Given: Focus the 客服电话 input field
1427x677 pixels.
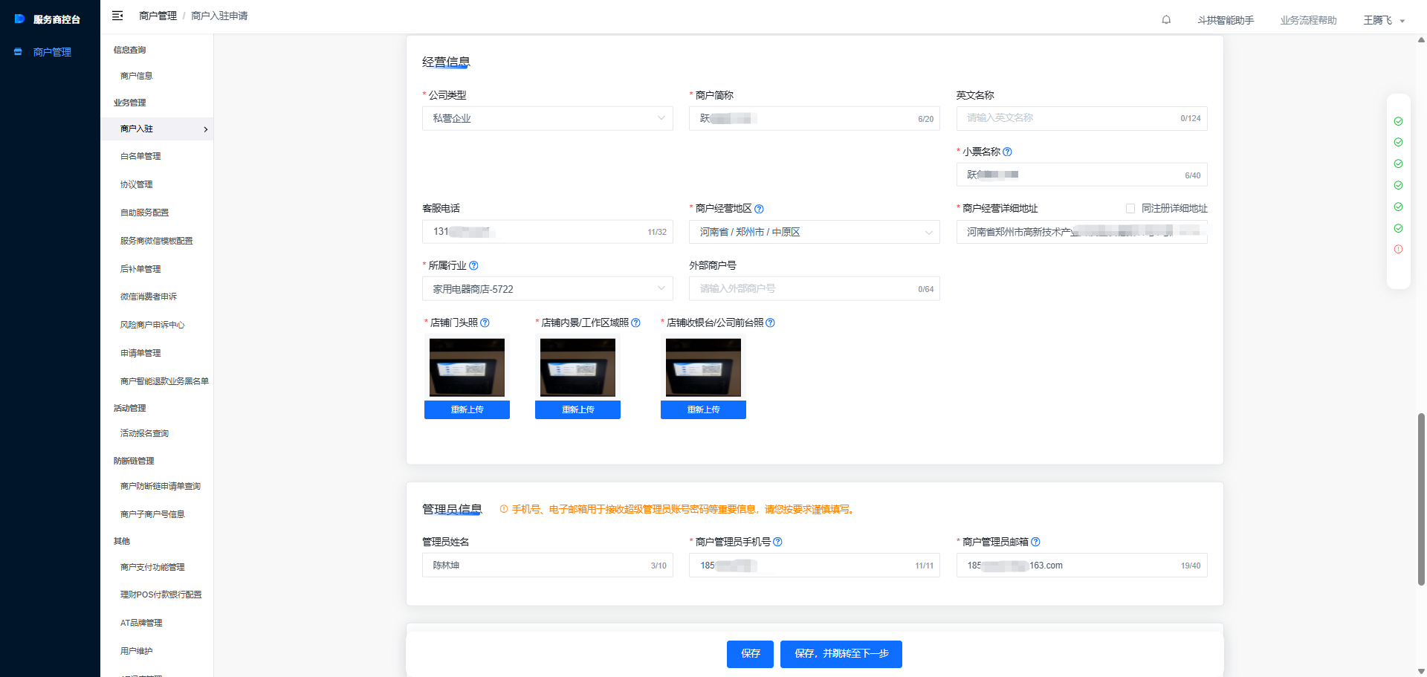Looking at the screenshot, I should [x=548, y=232].
